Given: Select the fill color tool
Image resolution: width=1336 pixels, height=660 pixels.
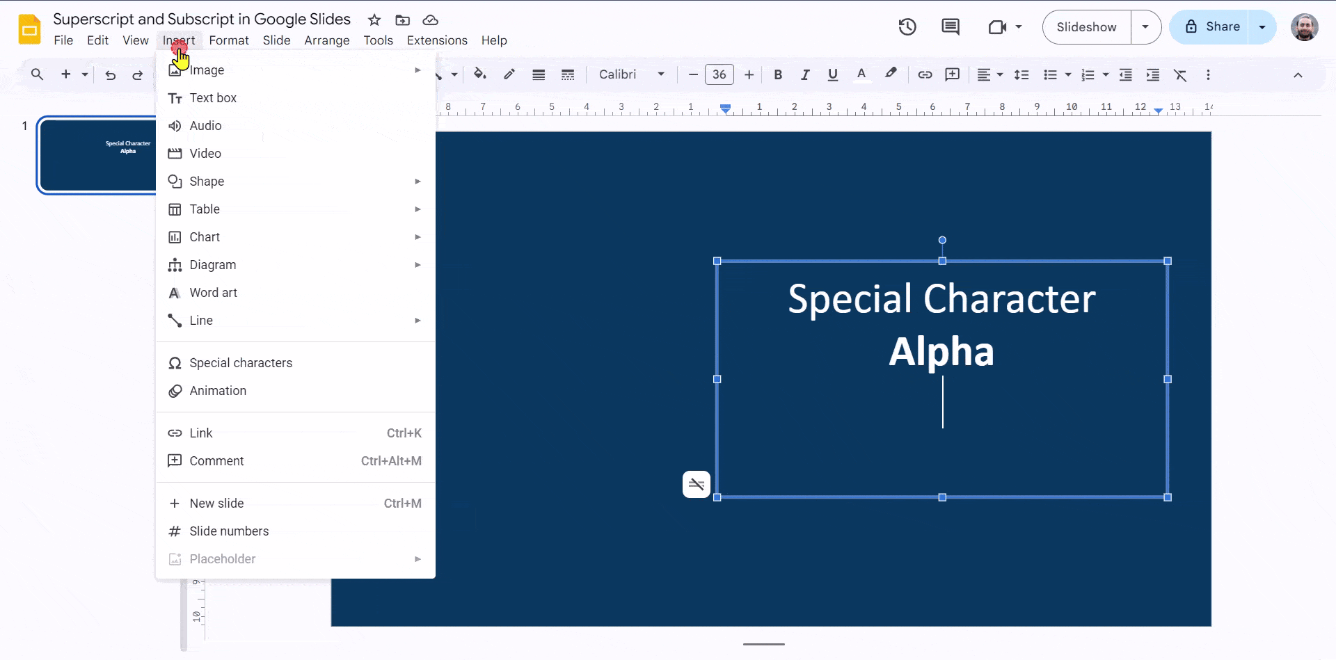Looking at the screenshot, I should click(481, 74).
